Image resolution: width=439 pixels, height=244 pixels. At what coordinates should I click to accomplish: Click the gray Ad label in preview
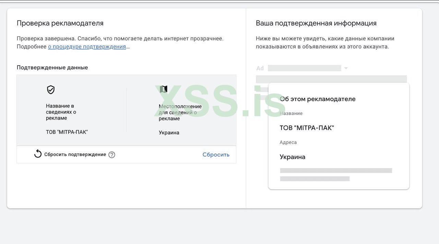260,68
